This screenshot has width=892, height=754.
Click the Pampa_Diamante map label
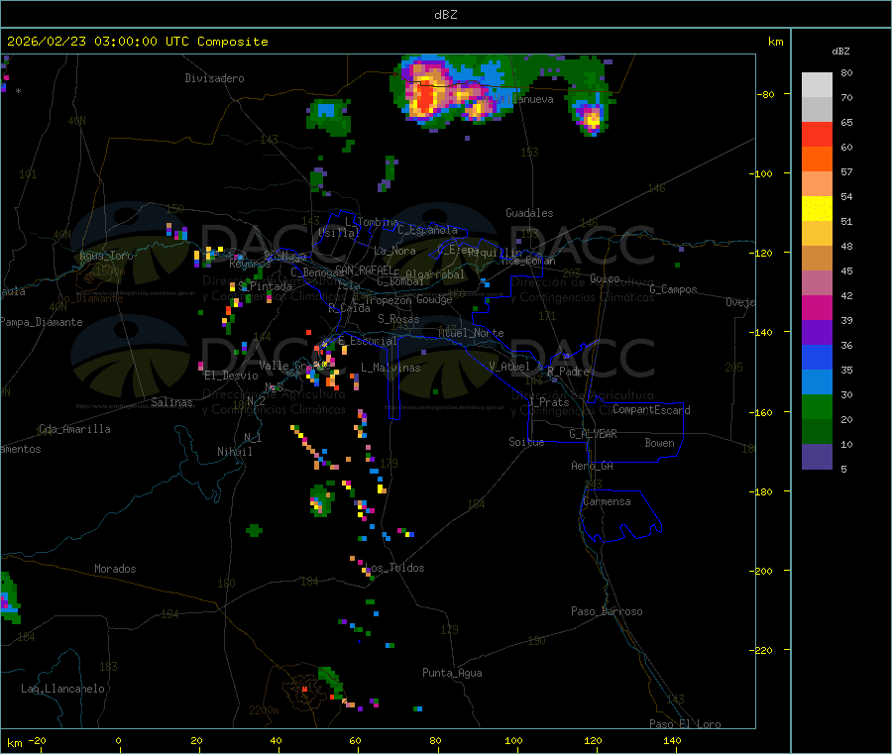pyautogui.click(x=42, y=322)
